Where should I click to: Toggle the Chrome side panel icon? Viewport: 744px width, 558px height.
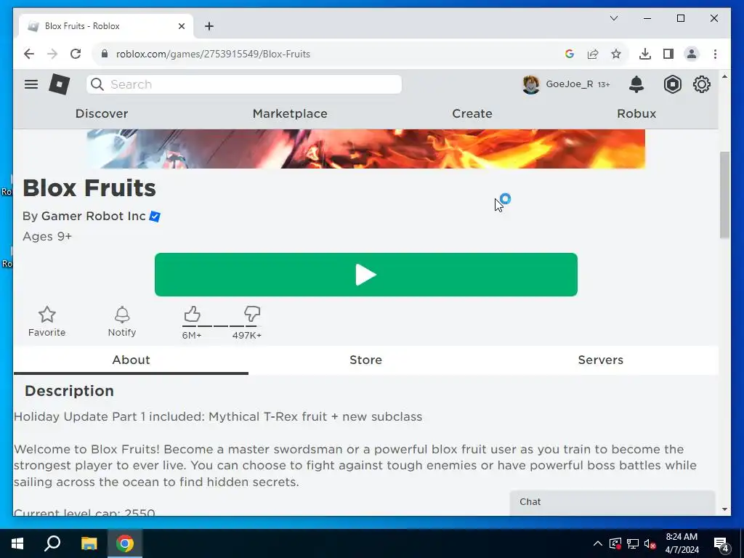pyautogui.click(x=668, y=54)
